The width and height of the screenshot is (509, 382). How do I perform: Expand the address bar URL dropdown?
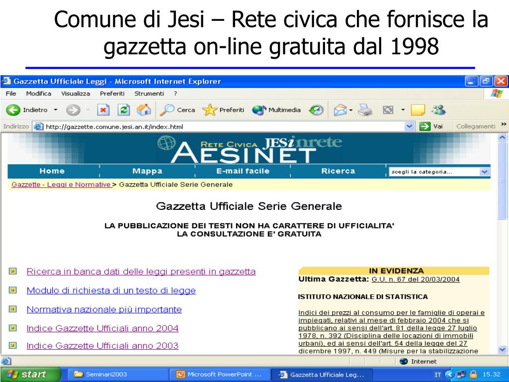click(410, 126)
